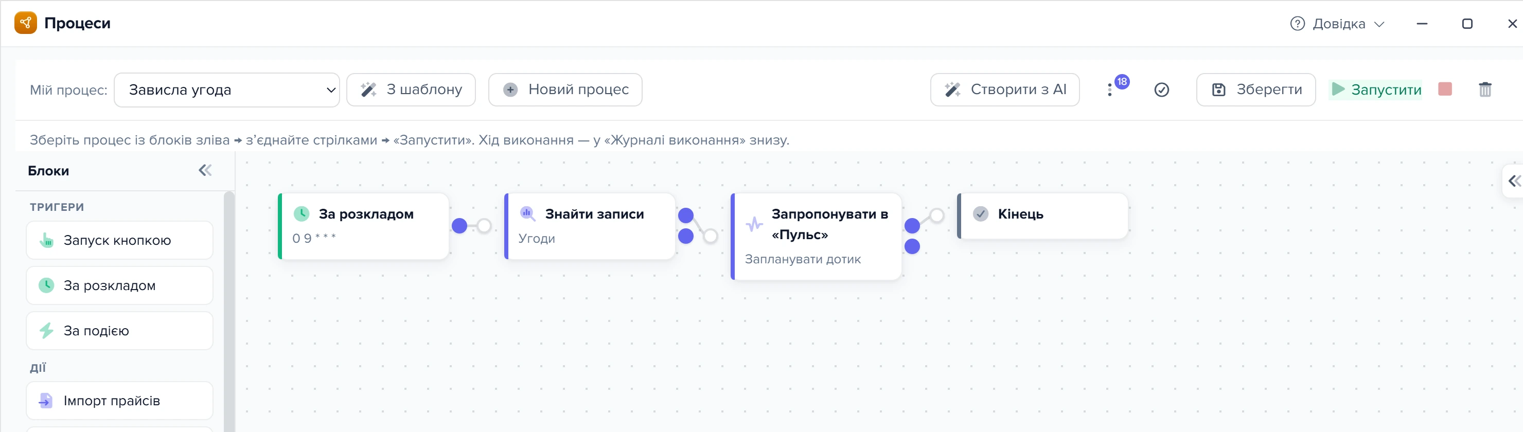This screenshot has height=432, width=1523.
Task: Click lower output port of Запропонувати в «Пульс»
Action: [x=912, y=246]
